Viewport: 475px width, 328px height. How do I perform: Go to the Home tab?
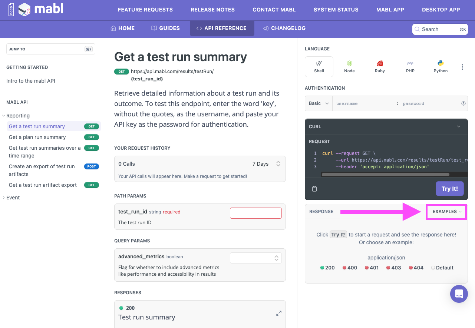123,28
